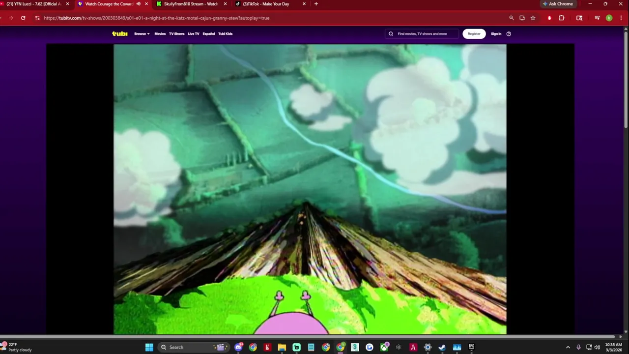Screen dimensions: 629x354
Task: Open File Explorer from the taskbar
Action: [x=282, y=347]
